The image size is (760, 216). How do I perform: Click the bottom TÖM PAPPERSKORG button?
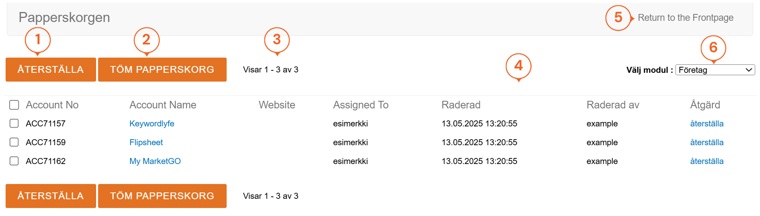click(162, 196)
